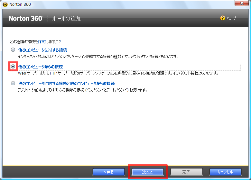Click the Norton icon in the title bar
251x180 pixels.
5,4
